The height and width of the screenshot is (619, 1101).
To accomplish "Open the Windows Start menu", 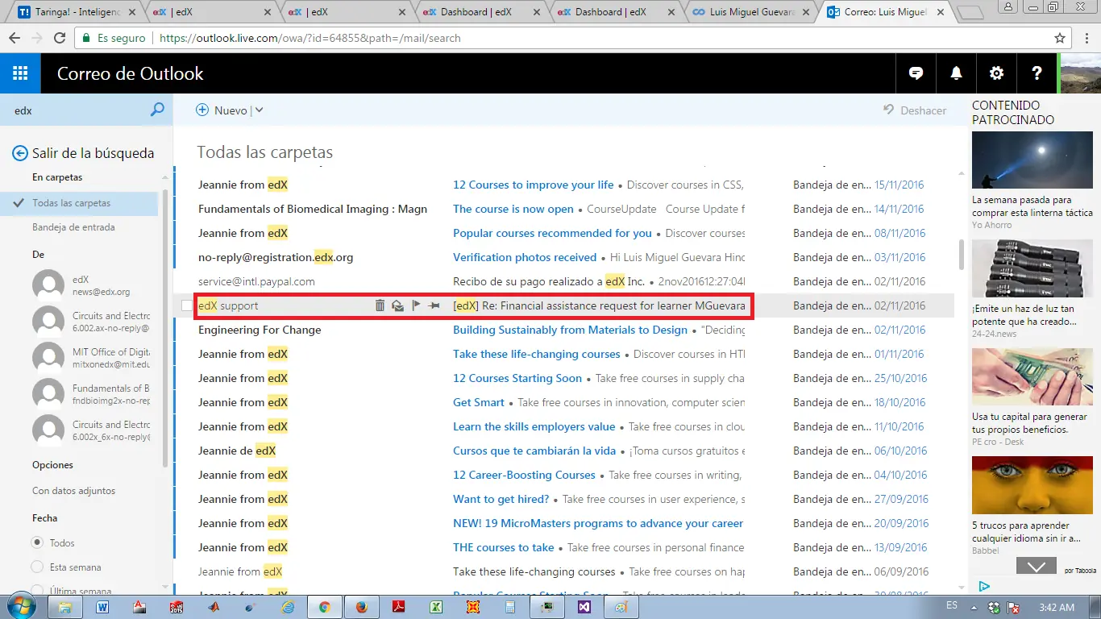I will pyautogui.click(x=20, y=606).
